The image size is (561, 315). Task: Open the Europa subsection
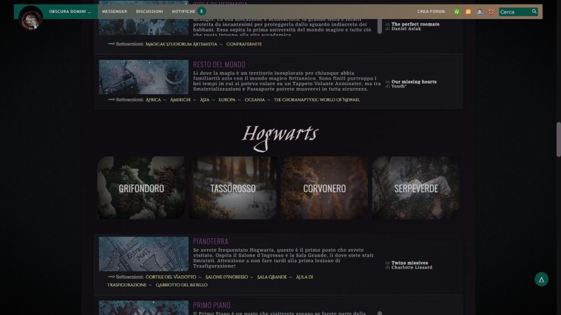coord(227,100)
